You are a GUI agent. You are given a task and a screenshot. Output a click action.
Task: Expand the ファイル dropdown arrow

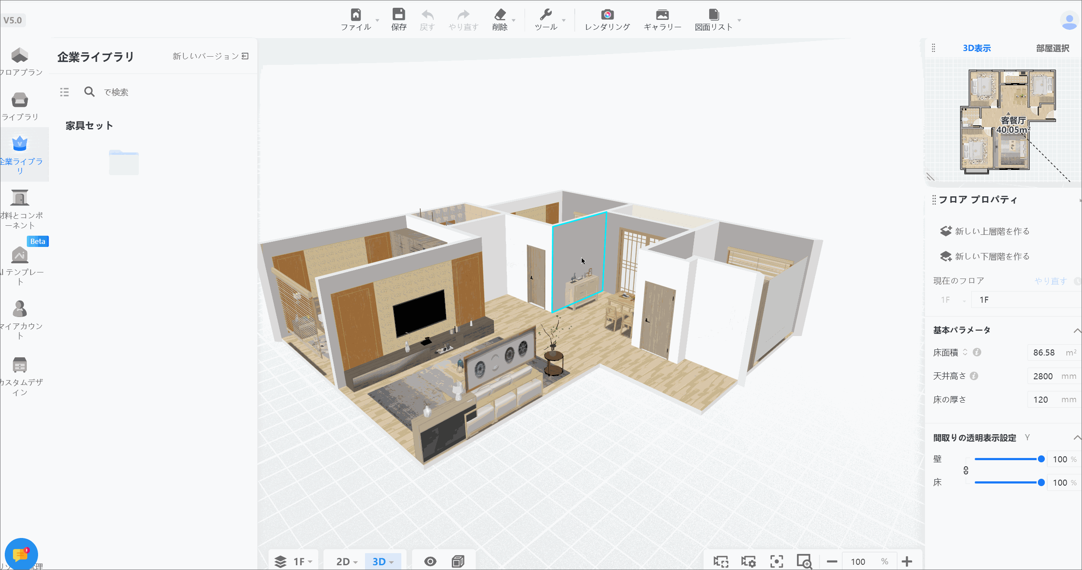coord(377,20)
